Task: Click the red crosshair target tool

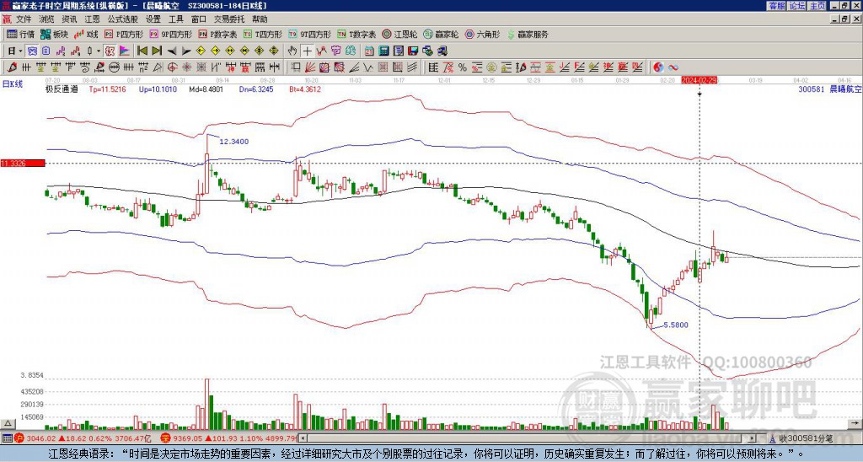Action: click(172, 67)
